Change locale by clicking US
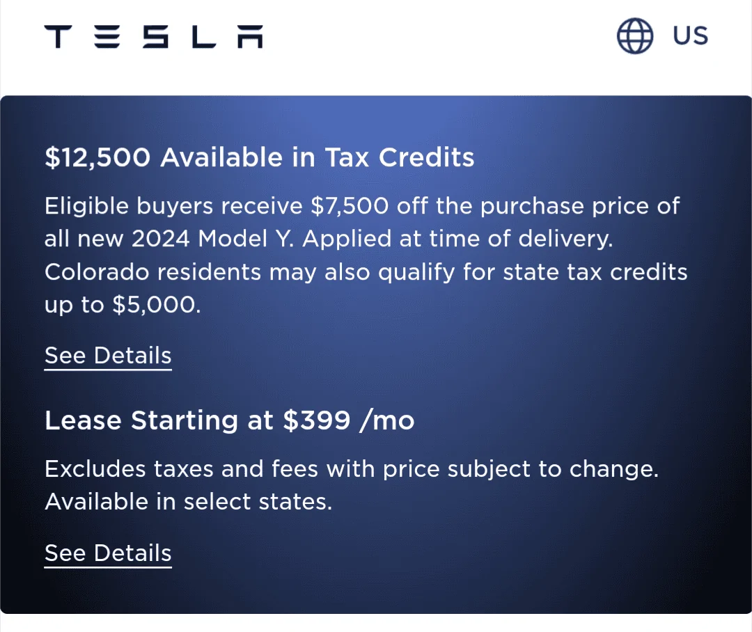The width and height of the screenshot is (752, 632). (x=690, y=36)
